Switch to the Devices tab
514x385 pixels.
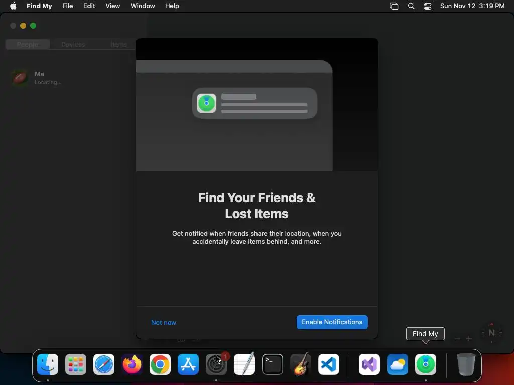coord(73,44)
